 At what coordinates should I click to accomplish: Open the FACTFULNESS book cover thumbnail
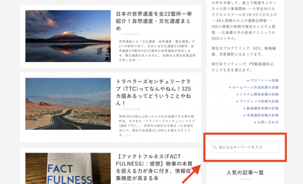68,168
